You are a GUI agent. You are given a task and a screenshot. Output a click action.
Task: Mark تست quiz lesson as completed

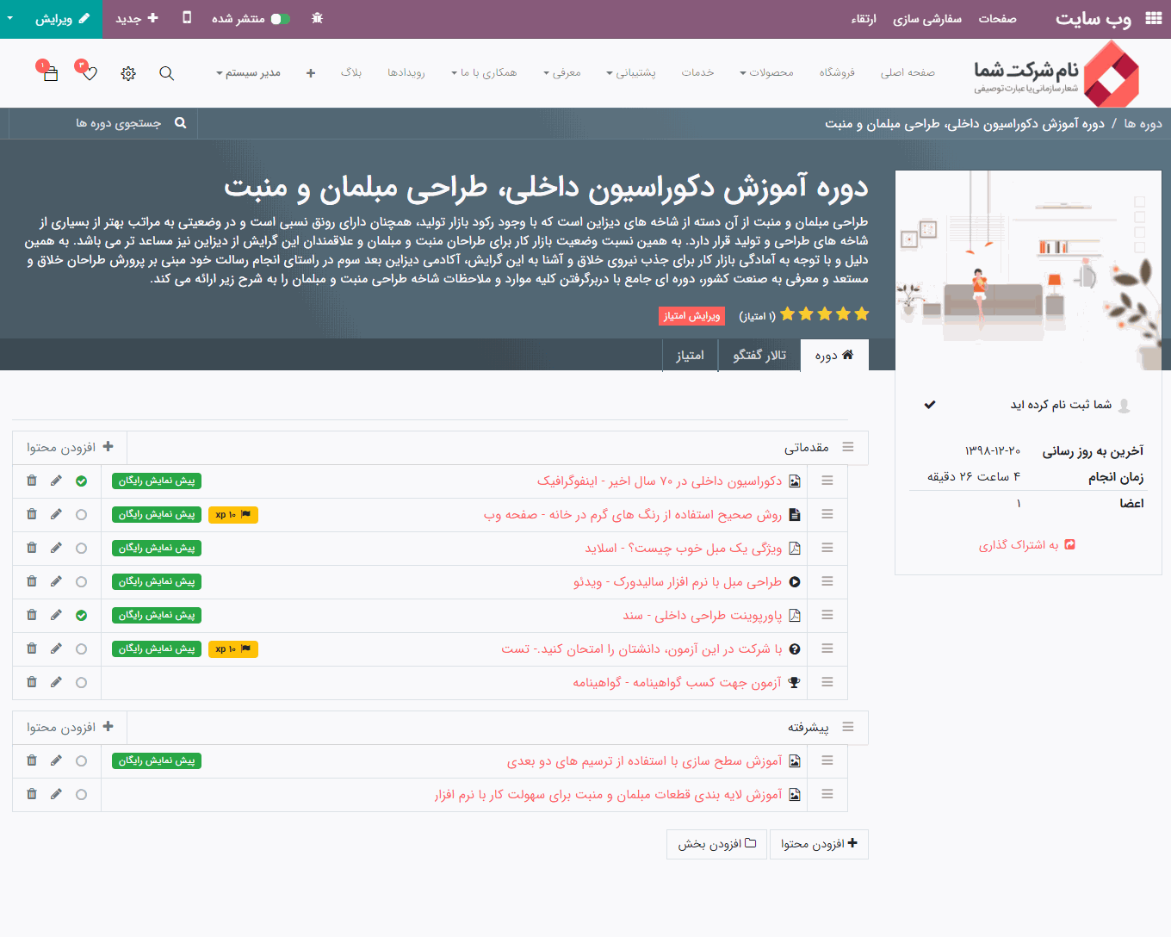pyautogui.click(x=81, y=648)
